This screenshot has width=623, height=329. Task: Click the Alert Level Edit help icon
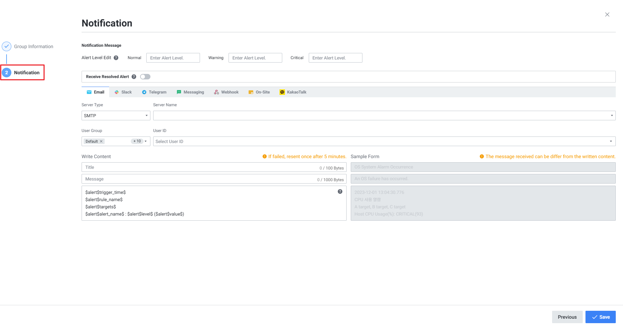(116, 58)
